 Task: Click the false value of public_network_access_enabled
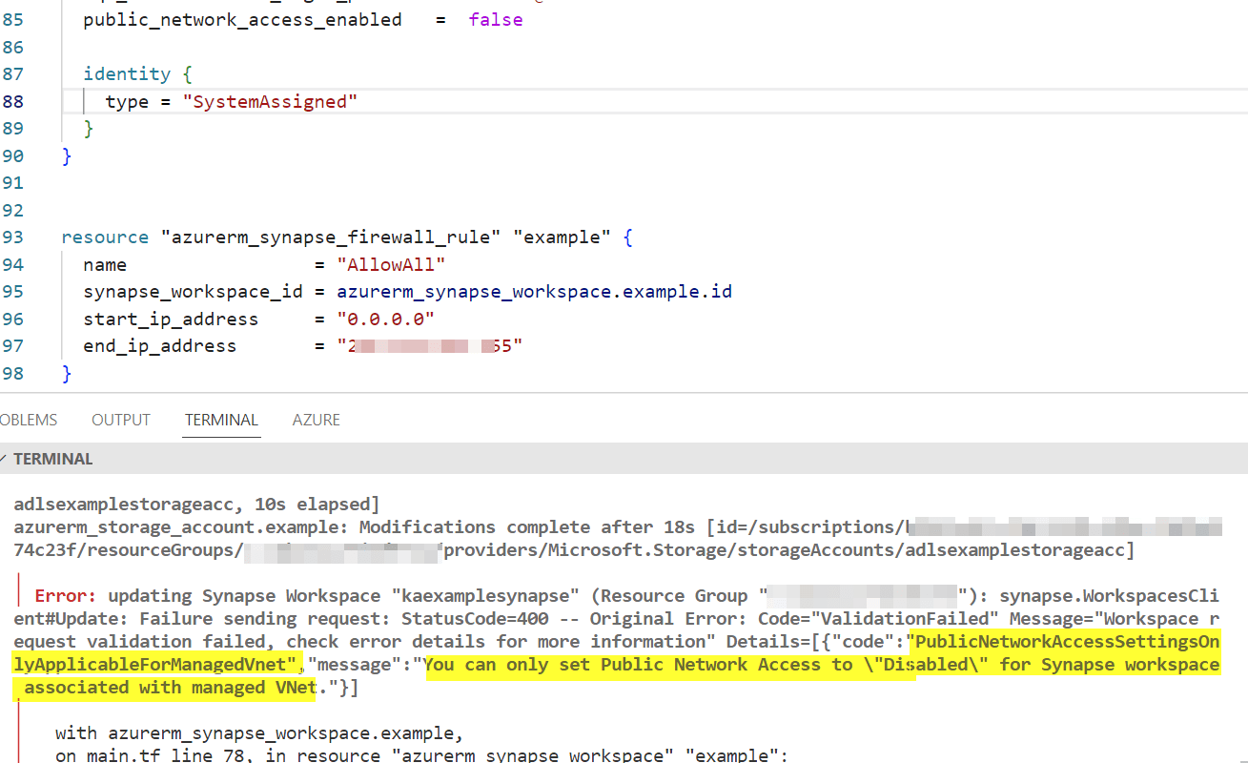pos(495,19)
